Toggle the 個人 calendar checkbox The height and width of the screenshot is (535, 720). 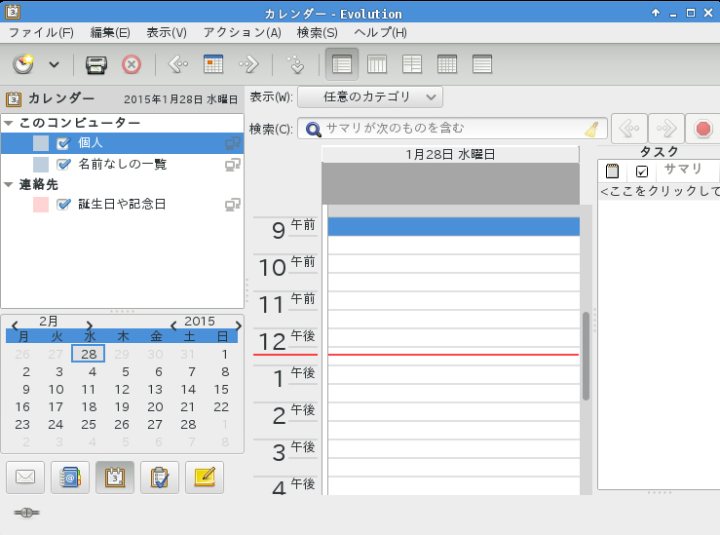(64, 143)
